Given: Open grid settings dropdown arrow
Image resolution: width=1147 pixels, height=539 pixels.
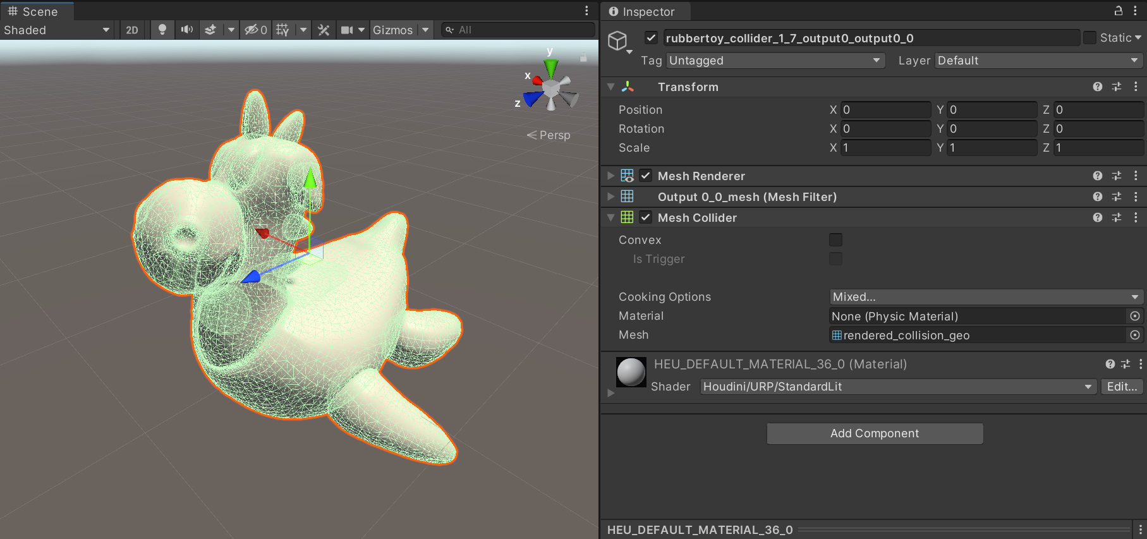Looking at the screenshot, I should coord(303,30).
